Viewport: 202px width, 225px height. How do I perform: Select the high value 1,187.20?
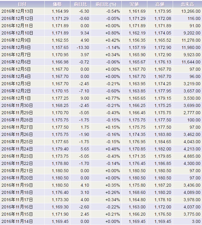[x=163, y=185]
